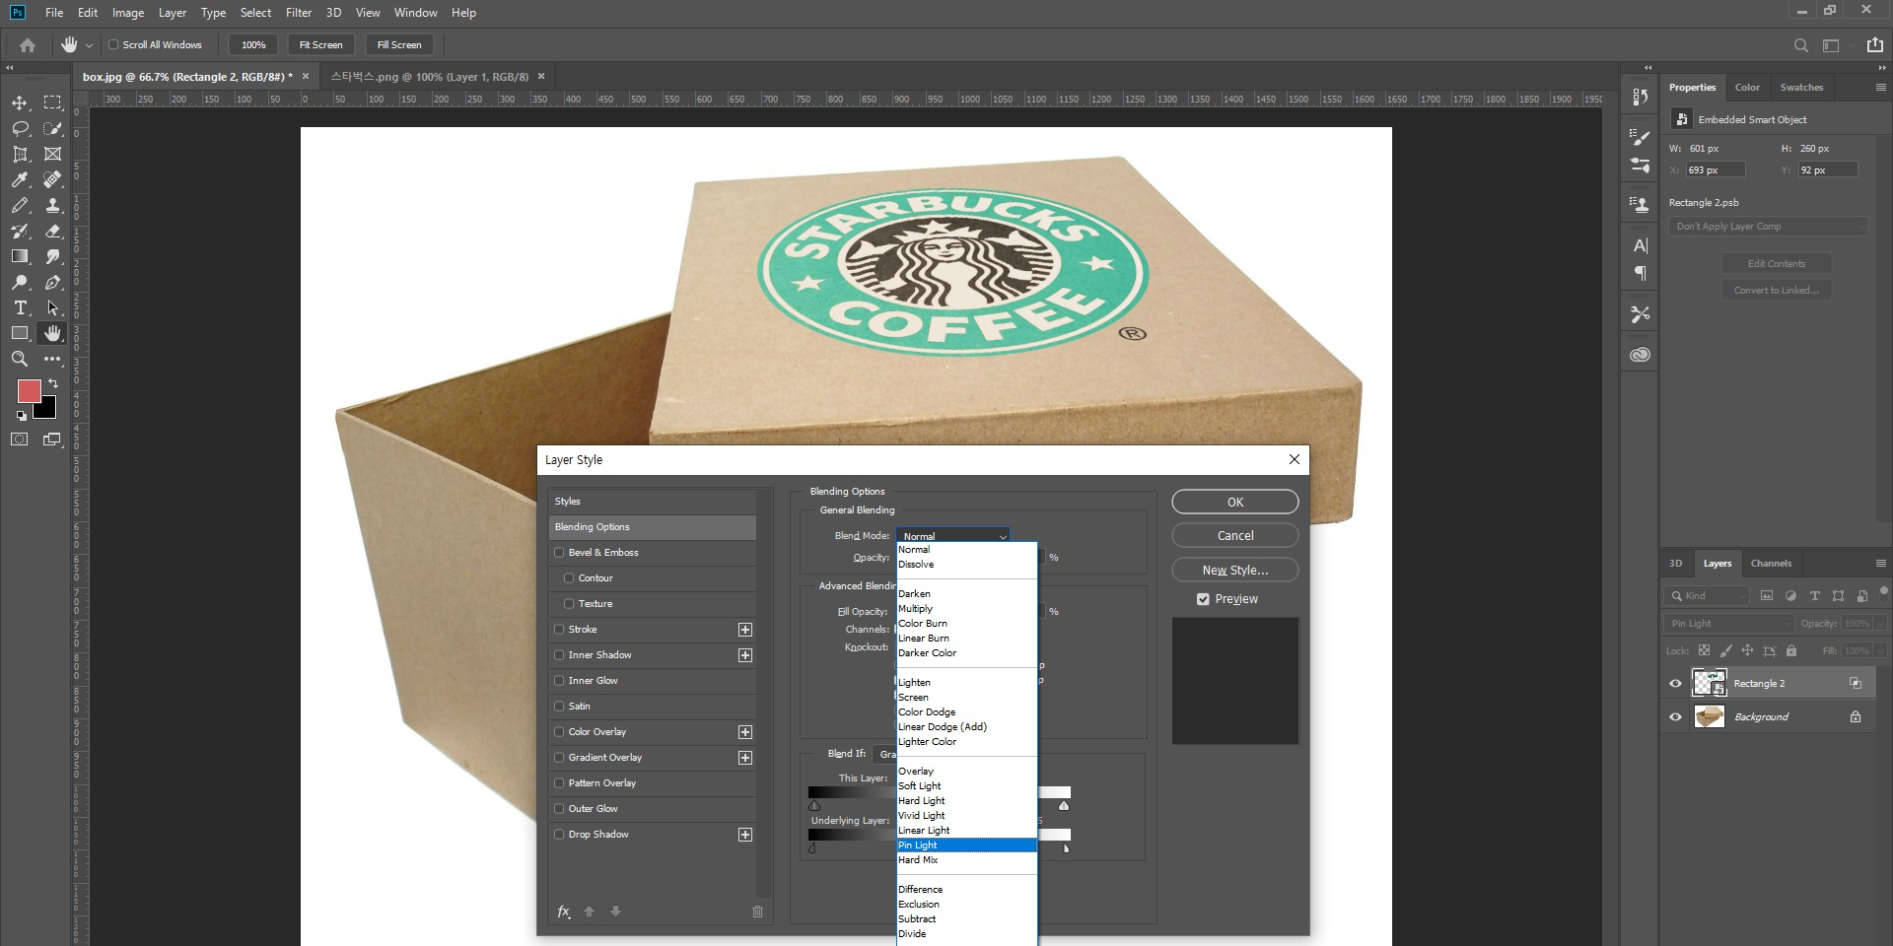Image resolution: width=1893 pixels, height=946 pixels.
Task: Select the Gradient tool
Action: coord(20,256)
